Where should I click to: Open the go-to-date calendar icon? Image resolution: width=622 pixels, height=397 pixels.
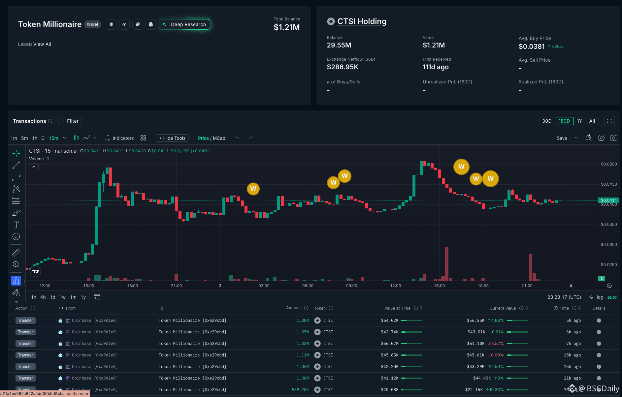coord(97,297)
